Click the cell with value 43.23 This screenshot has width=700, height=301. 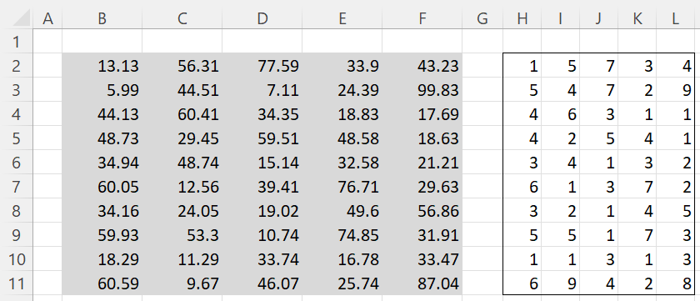point(422,66)
